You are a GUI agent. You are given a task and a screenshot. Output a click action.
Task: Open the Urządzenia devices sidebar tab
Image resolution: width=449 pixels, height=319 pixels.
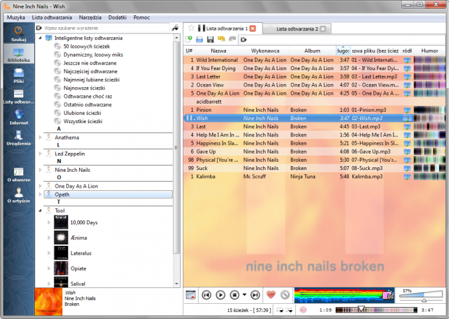pyautogui.click(x=18, y=138)
